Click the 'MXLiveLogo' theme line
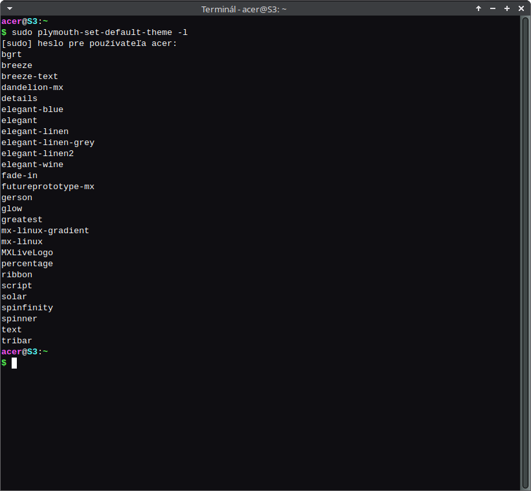The height and width of the screenshot is (491, 531). pyautogui.click(x=27, y=253)
